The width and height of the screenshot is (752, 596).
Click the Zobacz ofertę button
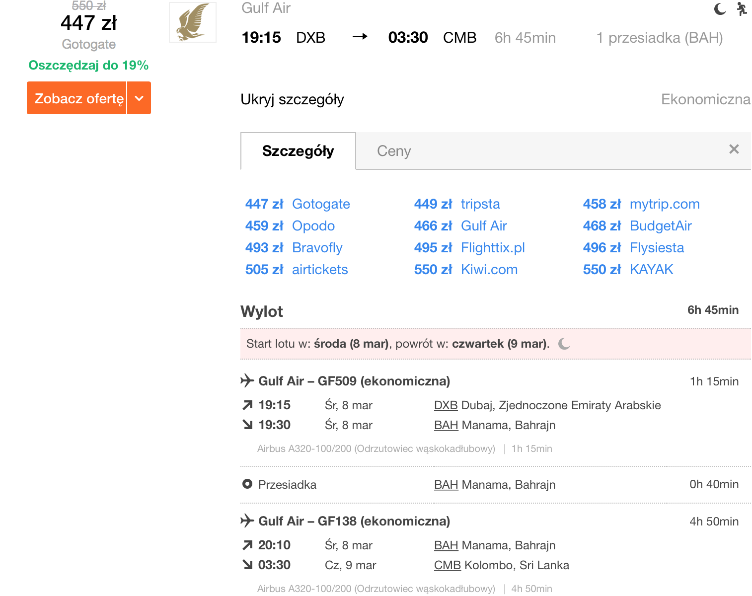[77, 98]
